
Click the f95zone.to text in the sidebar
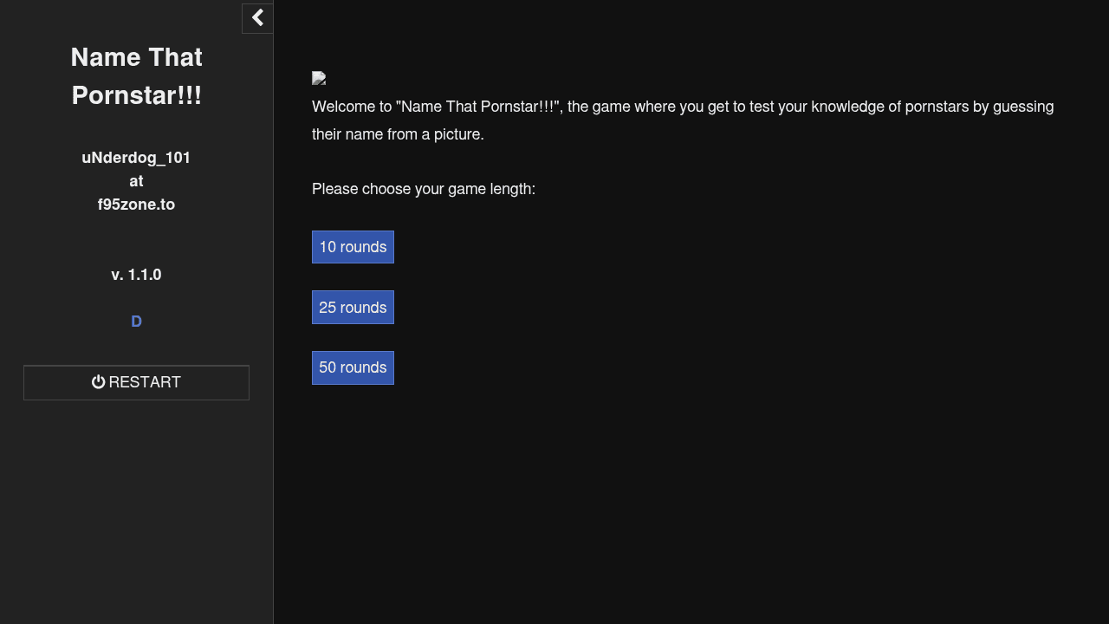(136, 205)
